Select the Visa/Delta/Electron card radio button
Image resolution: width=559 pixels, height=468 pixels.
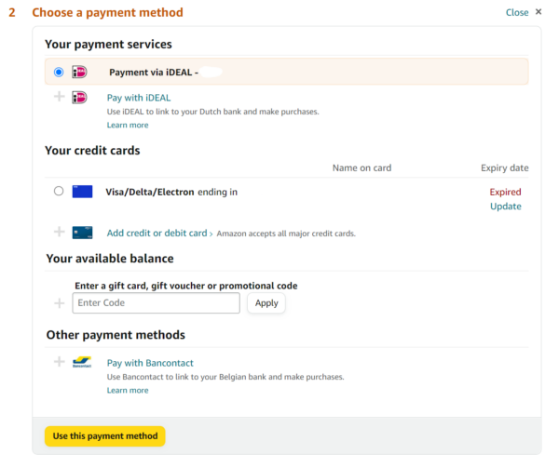(59, 192)
